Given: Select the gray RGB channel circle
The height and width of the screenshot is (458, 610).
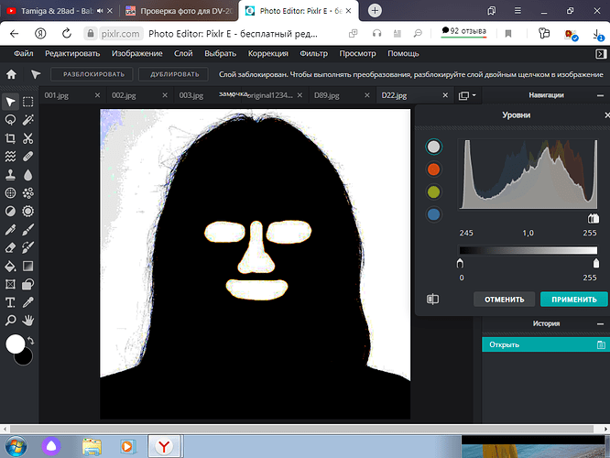Looking at the screenshot, I should (434, 147).
